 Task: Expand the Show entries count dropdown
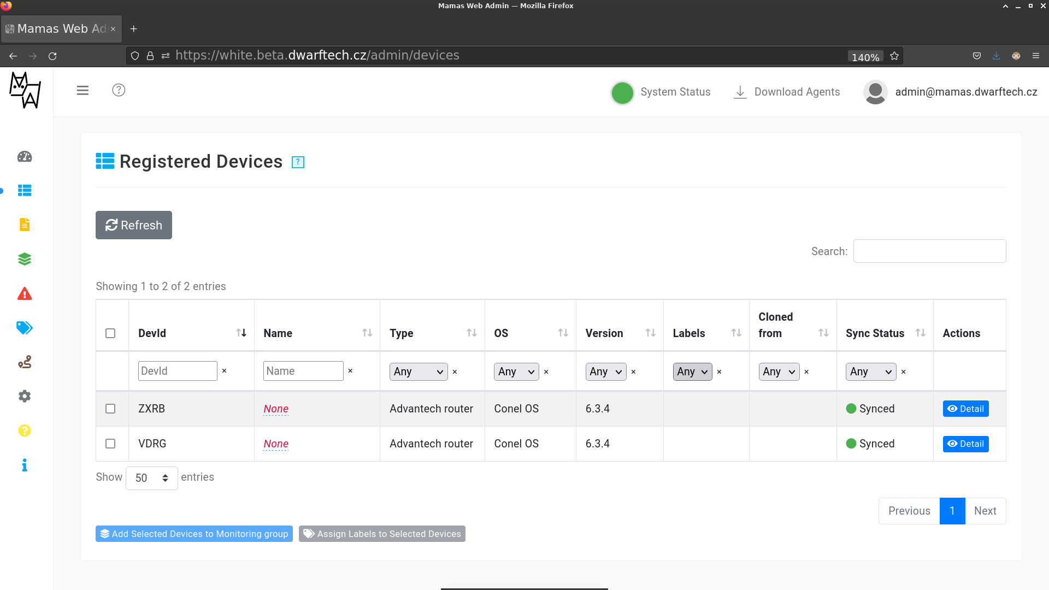tap(151, 478)
